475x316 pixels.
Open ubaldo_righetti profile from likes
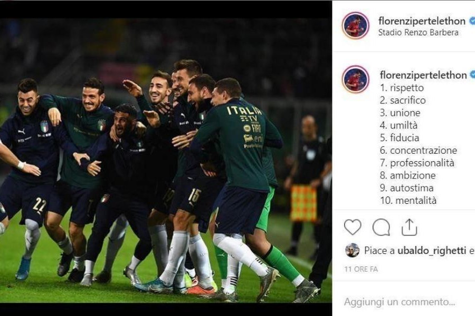point(432,251)
